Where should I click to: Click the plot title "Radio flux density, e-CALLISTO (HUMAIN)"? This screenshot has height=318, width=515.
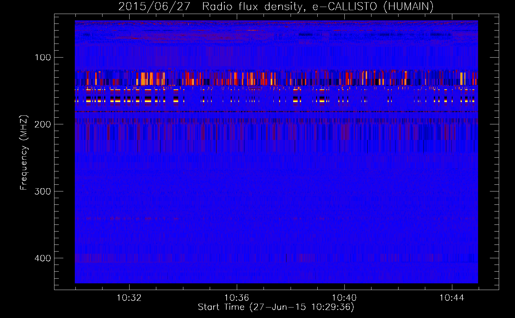point(318,7)
